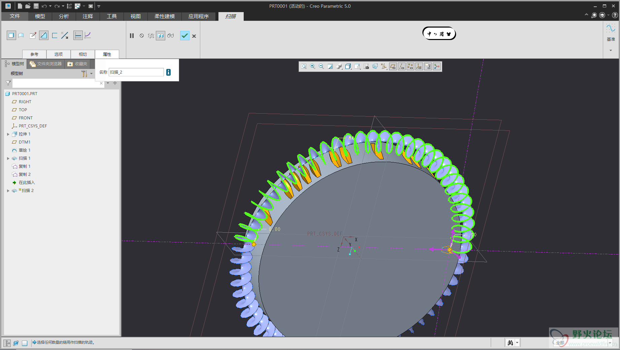Toggle unattached preview mode
The height and width of the screenshot is (350, 620).
(151, 36)
